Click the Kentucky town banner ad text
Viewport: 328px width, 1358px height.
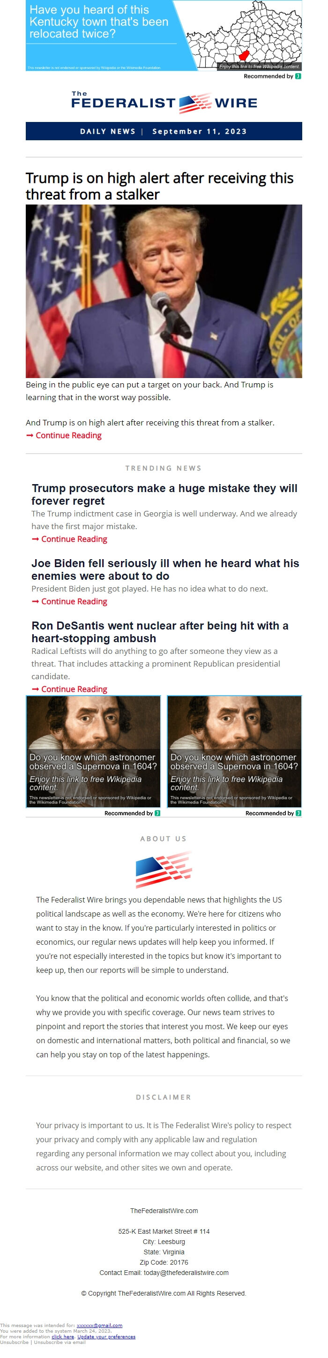99,22
